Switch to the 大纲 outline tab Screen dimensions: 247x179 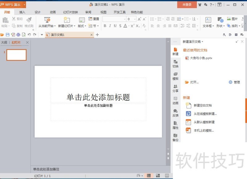4,42
